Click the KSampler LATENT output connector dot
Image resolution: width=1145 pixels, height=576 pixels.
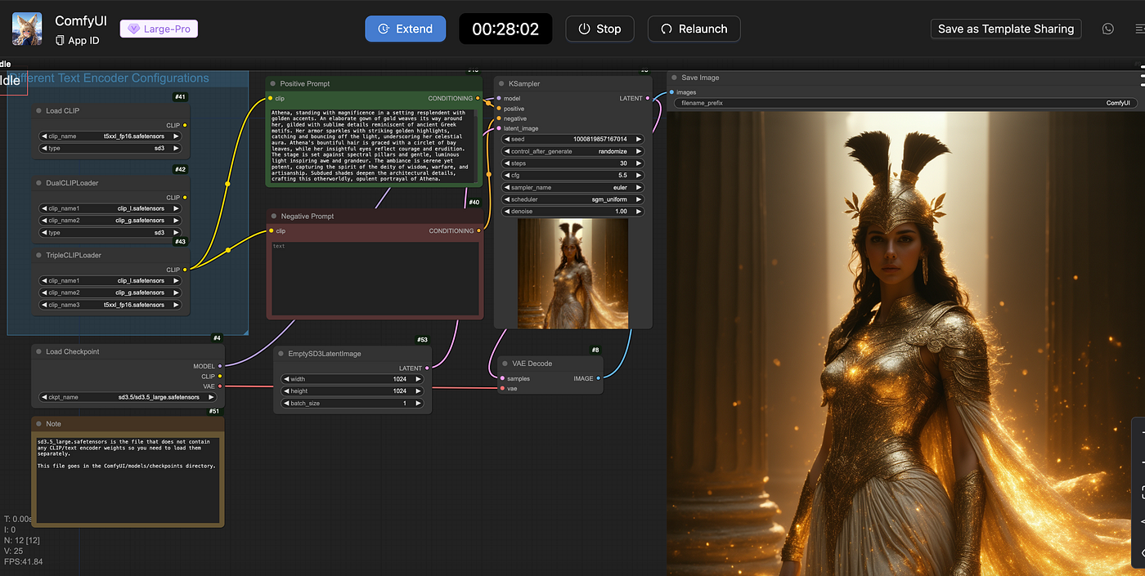tap(648, 99)
